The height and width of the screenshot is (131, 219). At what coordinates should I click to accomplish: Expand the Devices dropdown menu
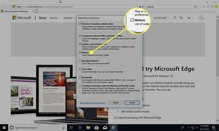point(55,18)
